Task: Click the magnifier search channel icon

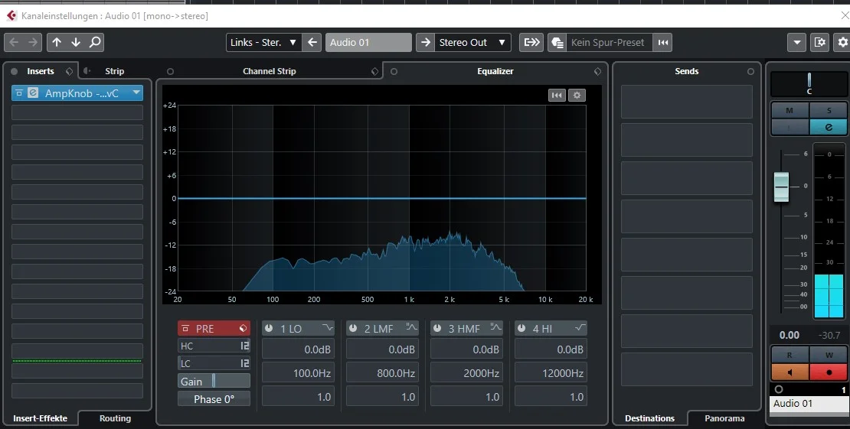Action: pos(95,42)
